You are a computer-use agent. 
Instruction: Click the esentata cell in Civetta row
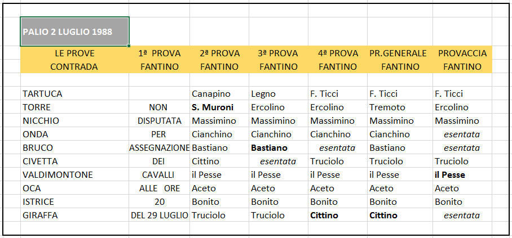(x=279, y=161)
